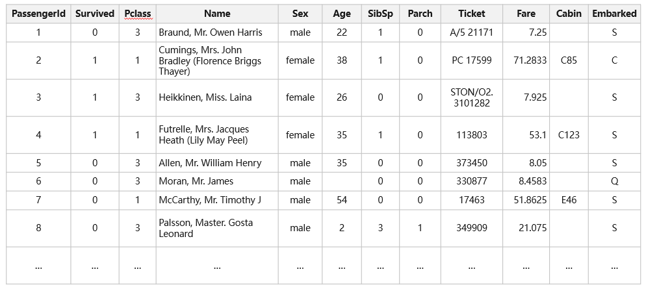Select the Fare column header
The width and height of the screenshot is (646, 289).
tap(526, 14)
